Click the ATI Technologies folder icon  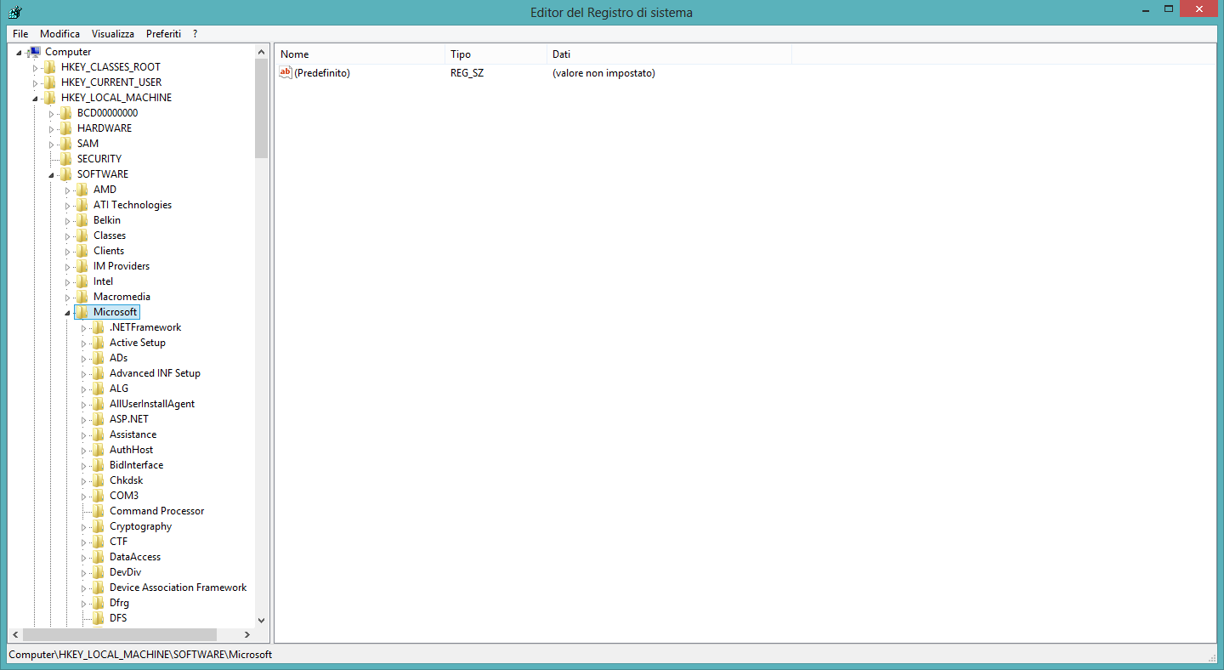(x=82, y=205)
